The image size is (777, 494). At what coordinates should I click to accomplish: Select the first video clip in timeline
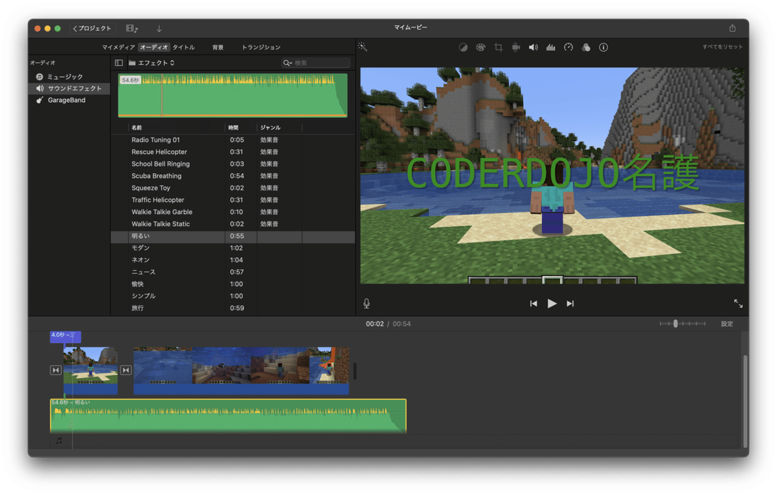pos(91,370)
